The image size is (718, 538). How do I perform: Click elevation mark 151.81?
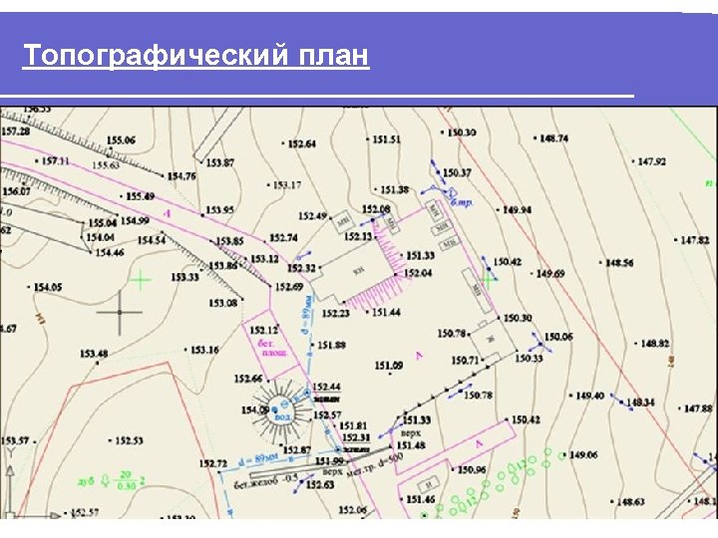tap(353, 426)
